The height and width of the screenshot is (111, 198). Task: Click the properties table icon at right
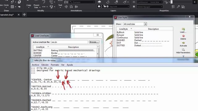183,7
